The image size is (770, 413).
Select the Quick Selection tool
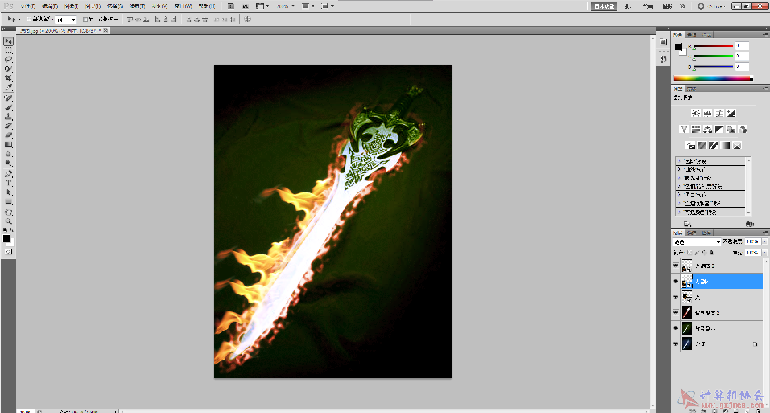(8, 69)
